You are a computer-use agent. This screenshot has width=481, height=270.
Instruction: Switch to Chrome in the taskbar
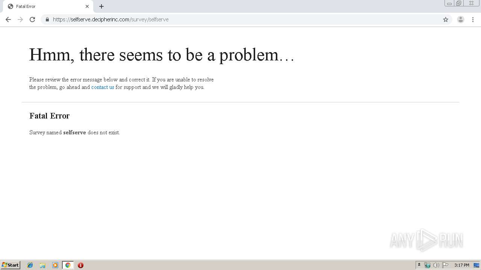coord(68,265)
